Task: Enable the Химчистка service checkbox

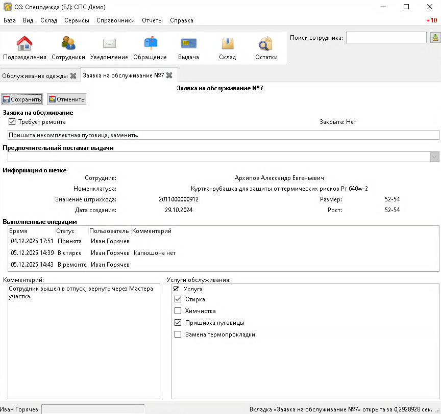Action: pyautogui.click(x=178, y=311)
